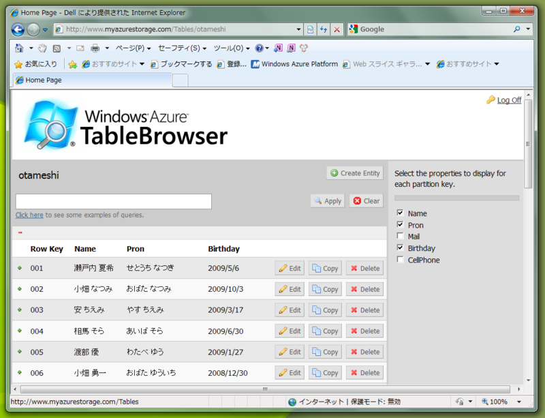The image size is (545, 418).
Task: Open the search provider dropdown arrow
Action: (x=528, y=29)
